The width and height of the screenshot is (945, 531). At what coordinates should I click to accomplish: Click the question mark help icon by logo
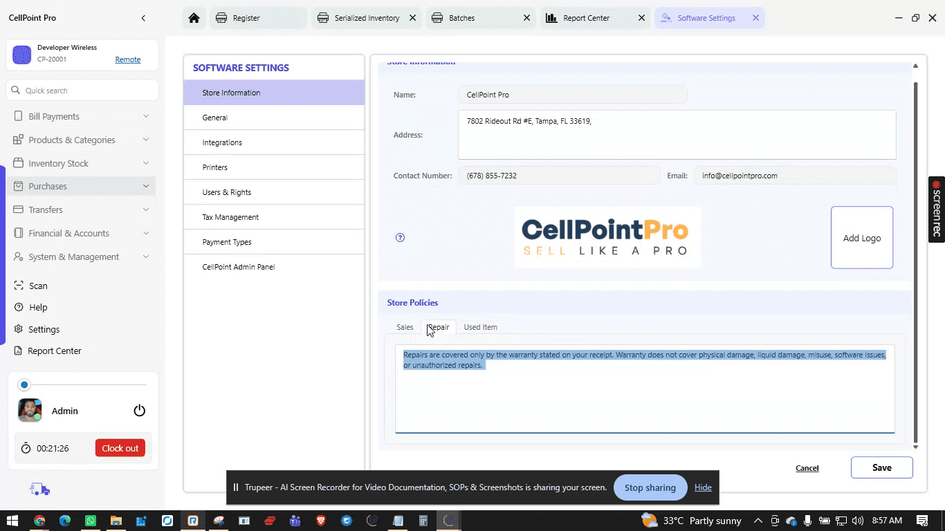click(400, 237)
